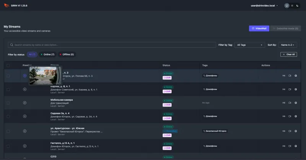The width and height of the screenshot is (306, 160).
Task: Click the Гастелло, д.13 А, п. 1 name
Action: (62, 143)
